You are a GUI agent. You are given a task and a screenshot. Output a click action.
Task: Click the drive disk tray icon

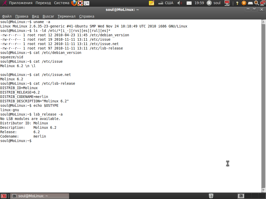[x=250, y=3]
